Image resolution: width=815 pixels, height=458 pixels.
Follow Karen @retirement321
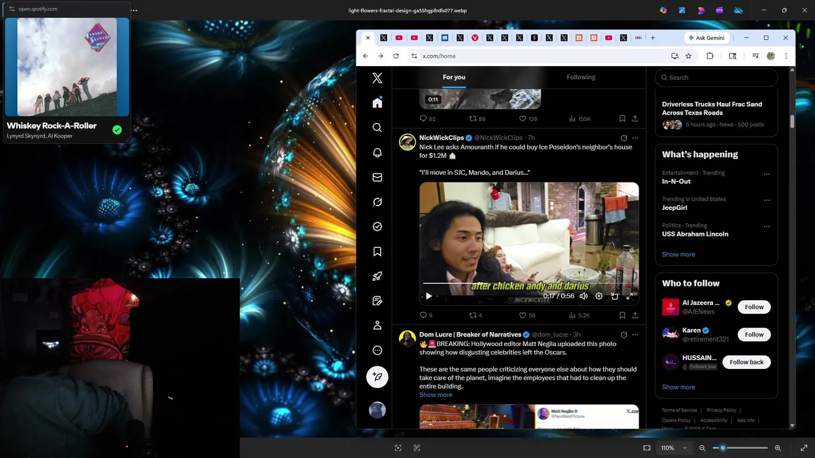755,335
